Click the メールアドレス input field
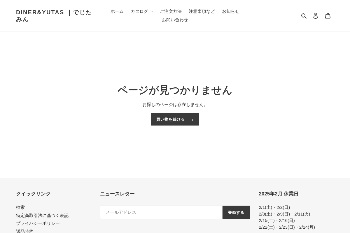Screen dimensions: 350x233 click(161, 212)
